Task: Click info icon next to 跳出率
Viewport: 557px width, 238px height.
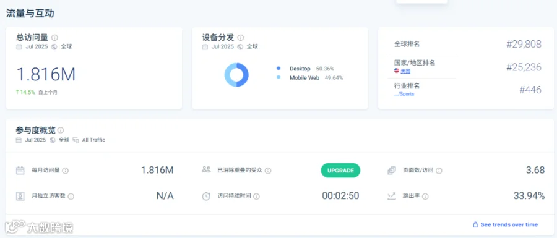Action: click(x=425, y=196)
